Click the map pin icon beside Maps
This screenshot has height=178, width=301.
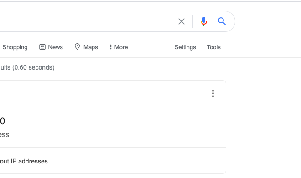(77, 47)
